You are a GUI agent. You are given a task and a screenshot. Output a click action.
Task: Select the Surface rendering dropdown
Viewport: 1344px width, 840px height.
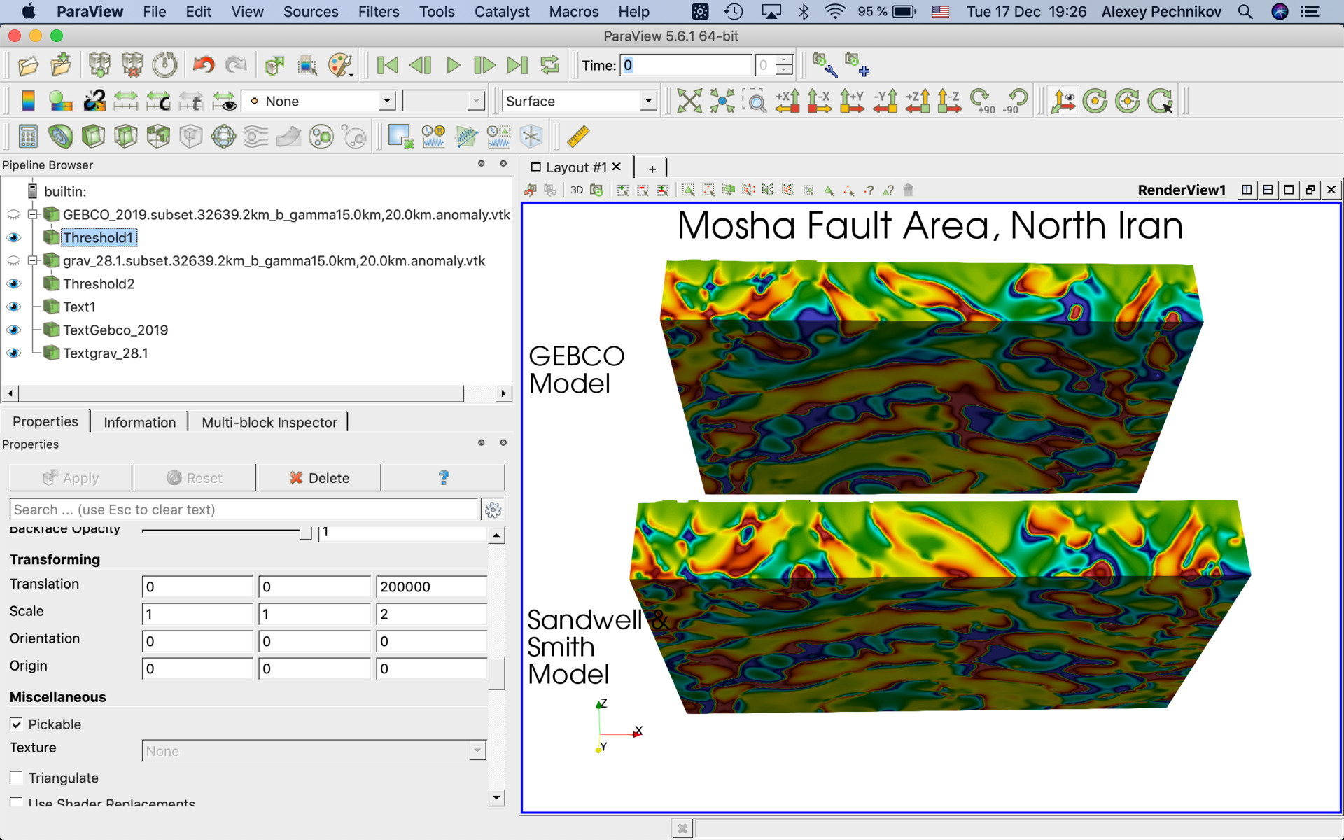pos(579,101)
